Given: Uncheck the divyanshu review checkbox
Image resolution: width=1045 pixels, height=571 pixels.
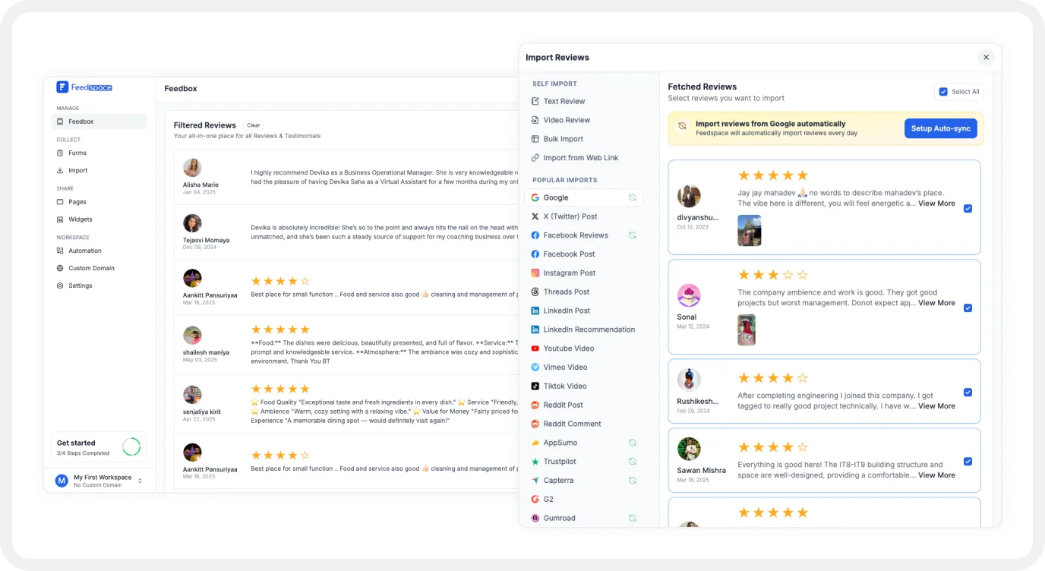Looking at the screenshot, I should click(x=968, y=209).
